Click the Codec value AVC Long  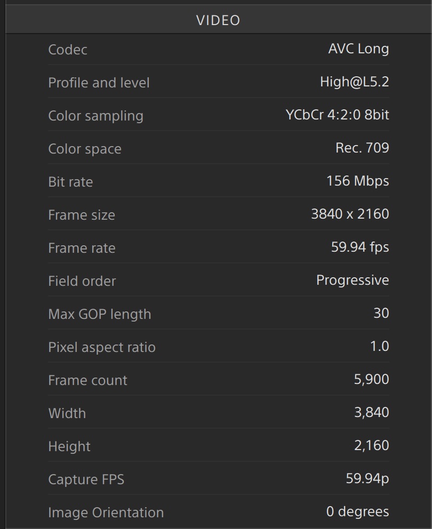[x=358, y=49]
